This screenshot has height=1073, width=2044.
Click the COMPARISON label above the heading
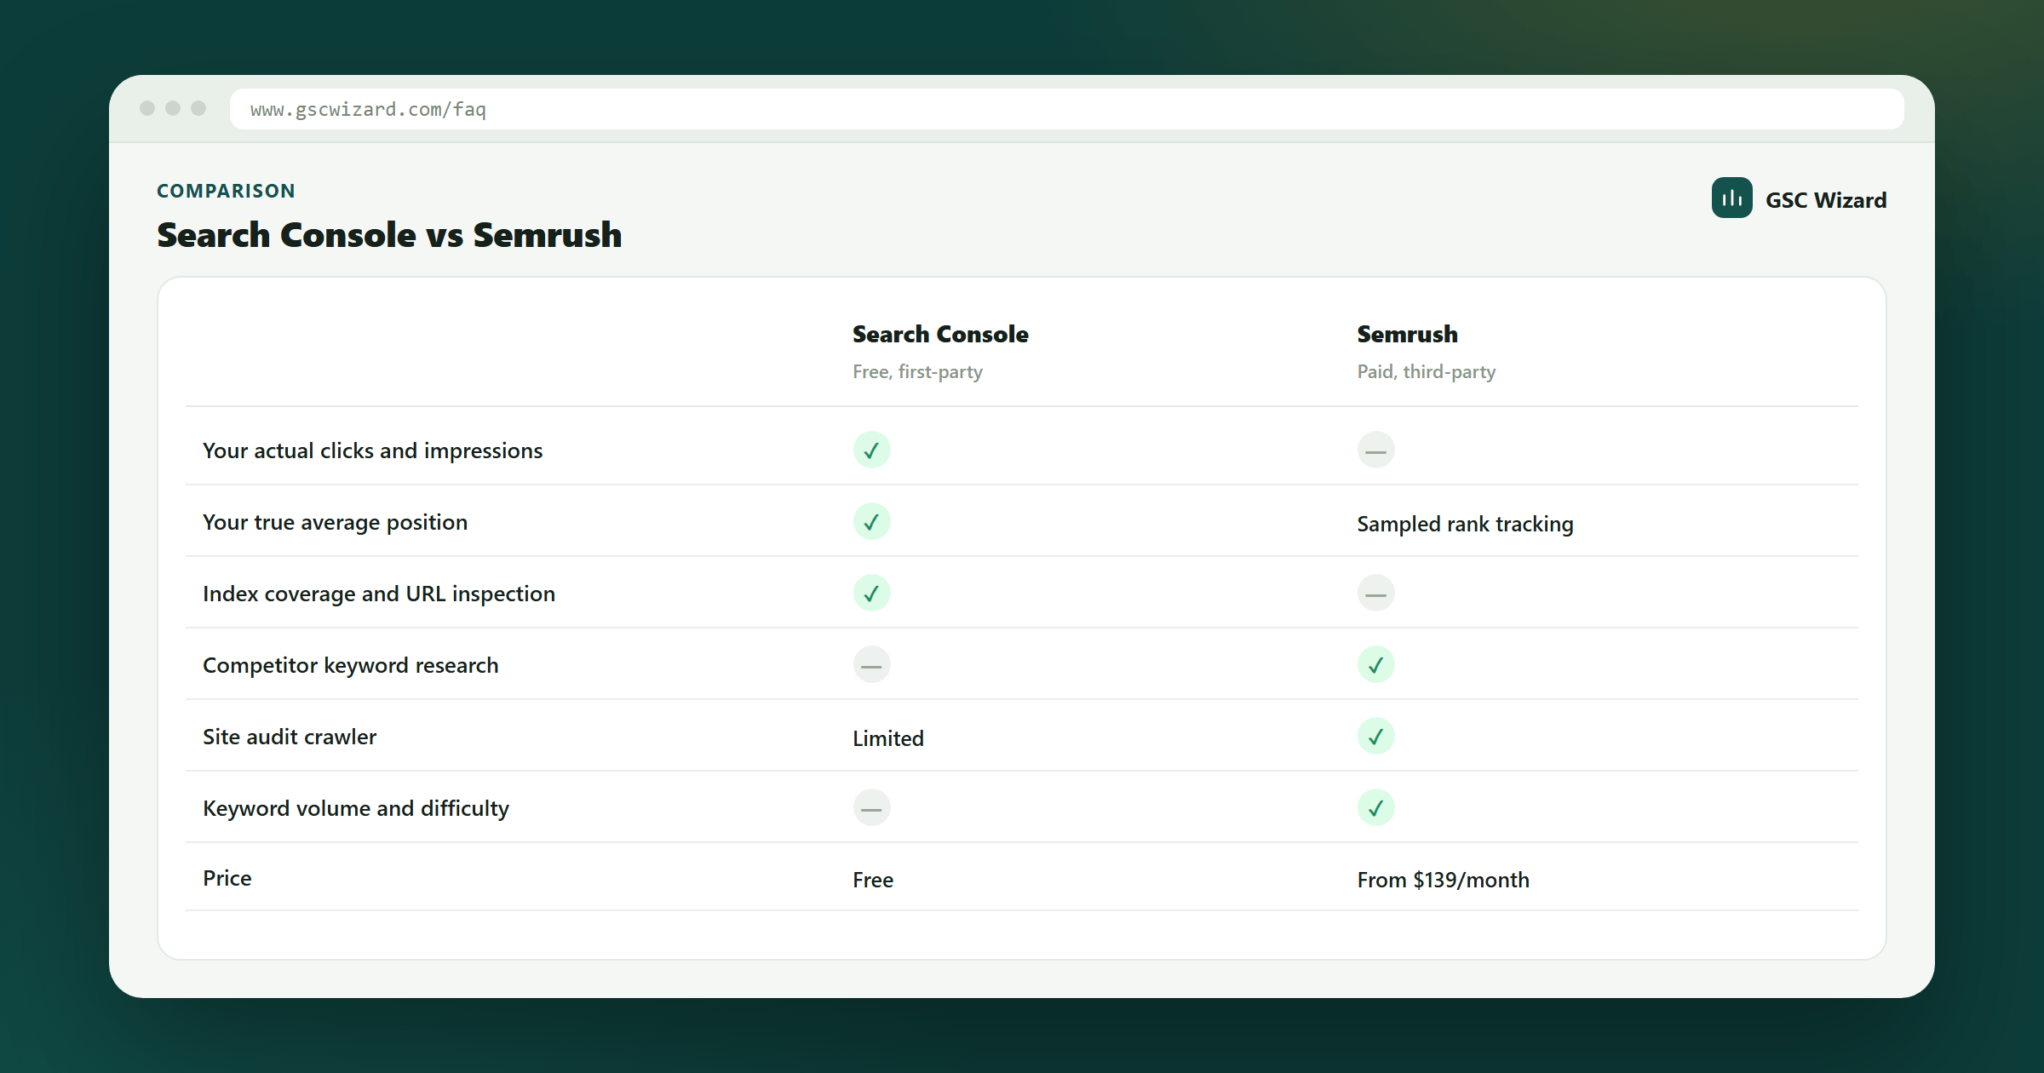226,191
